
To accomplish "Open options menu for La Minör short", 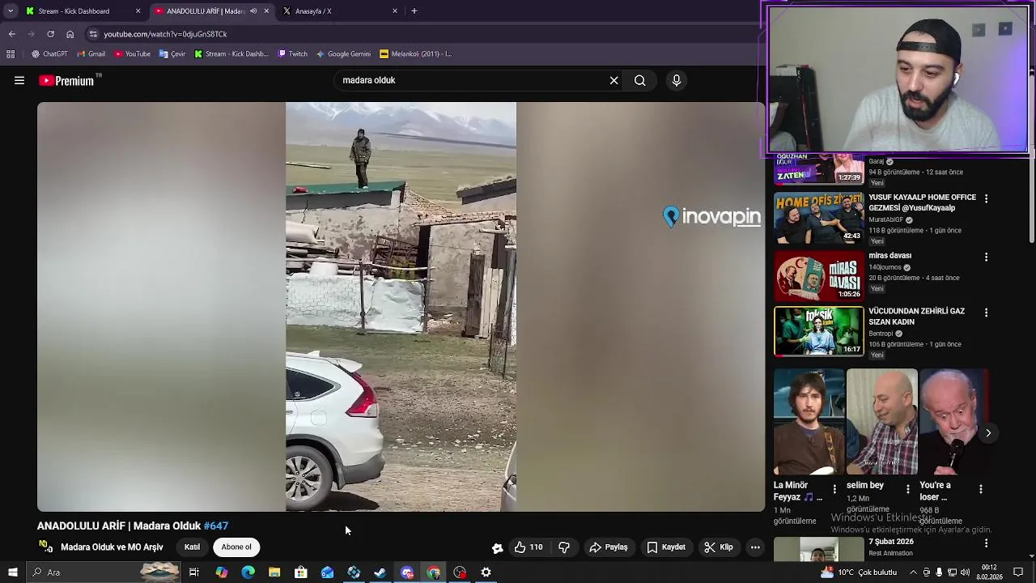I will click(834, 489).
